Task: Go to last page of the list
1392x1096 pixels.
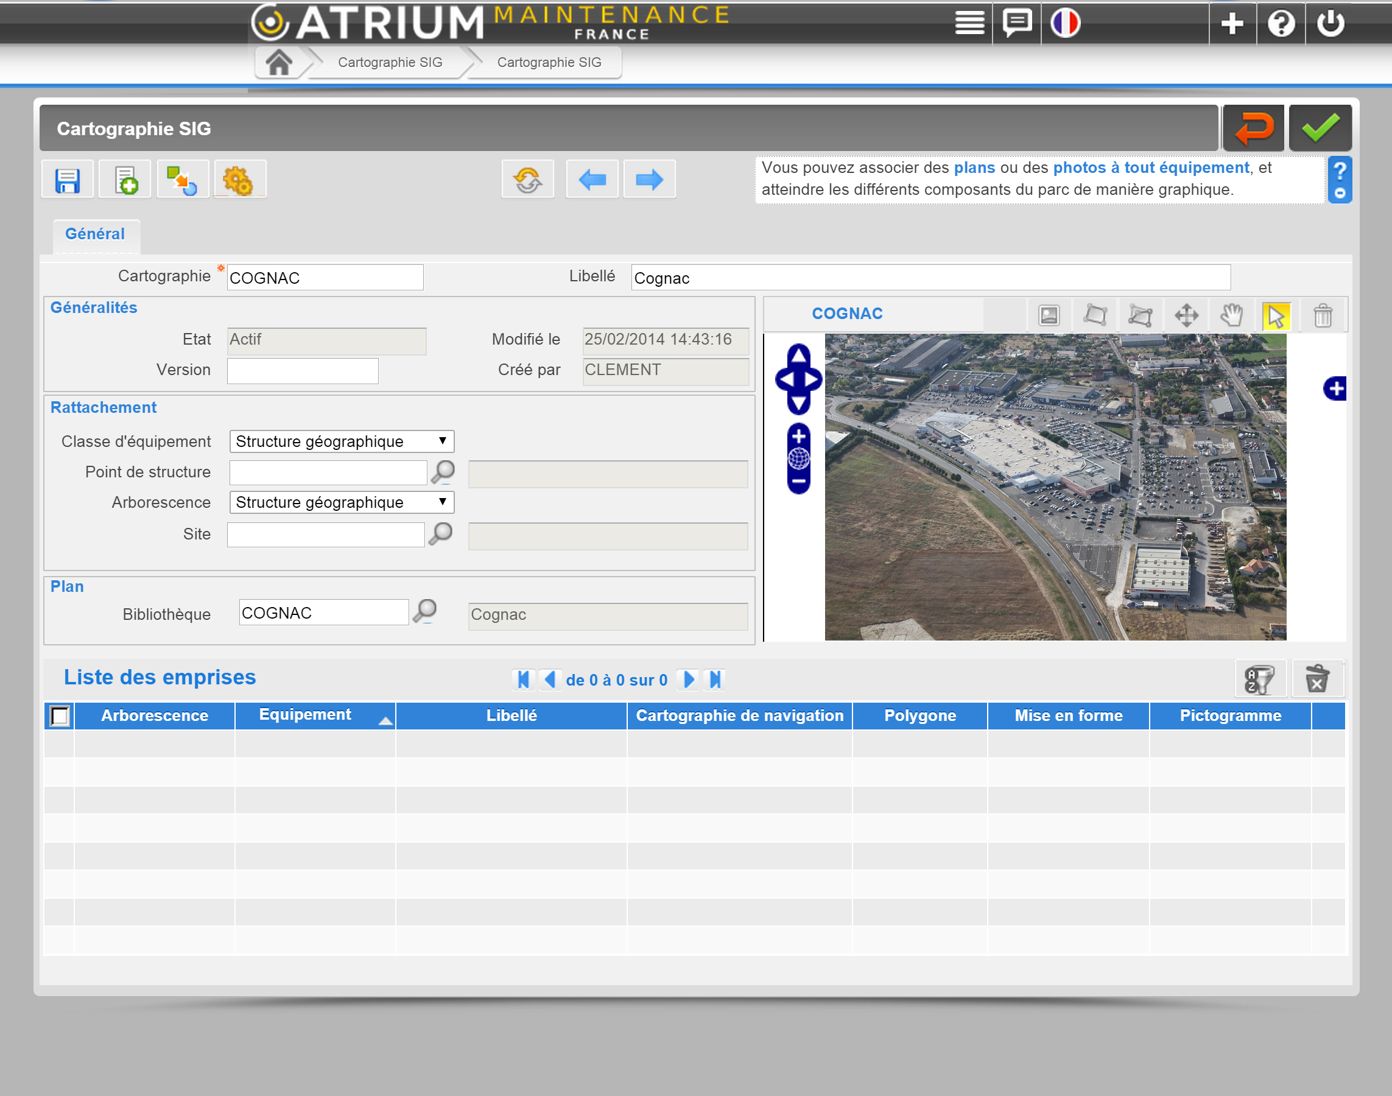Action: (715, 680)
